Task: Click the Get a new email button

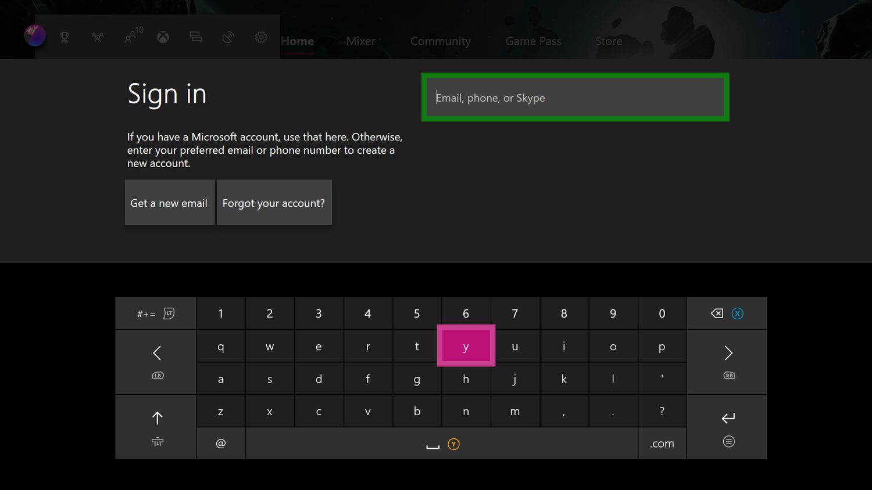Action: click(169, 203)
